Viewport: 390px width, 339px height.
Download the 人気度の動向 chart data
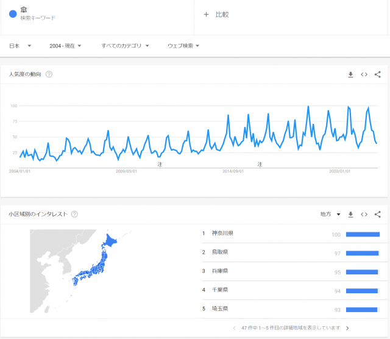(x=350, y=74)
